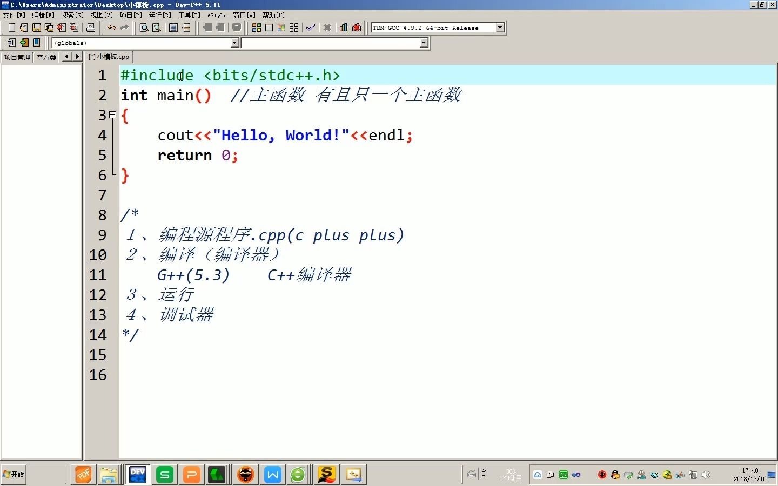Click the Remove from project blue icon
Image resolution: width=778 pixels, height=486 pixels.
[x=37, y=42]
